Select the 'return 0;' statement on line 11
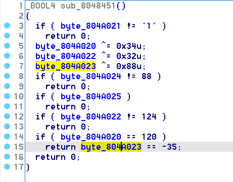The width and height of the screenshot is (233, 182). pyautogui.click(x=68, y=107)
